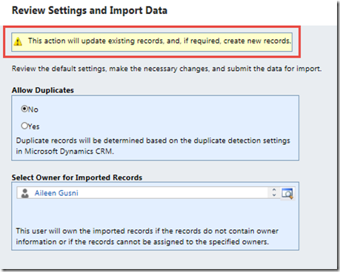Image resolution: width=340 pixels, height=272 pixels.
Task: Click the 'This user will own the imported records' note
Action: (147, 237)
